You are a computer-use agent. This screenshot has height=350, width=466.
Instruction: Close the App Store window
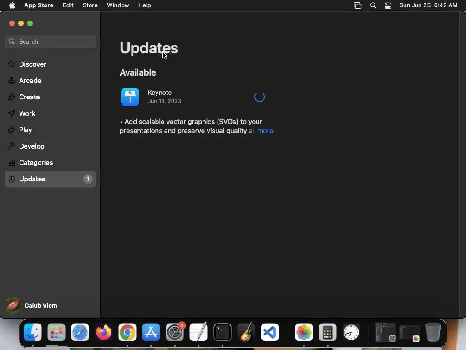(x=11, y=23)
